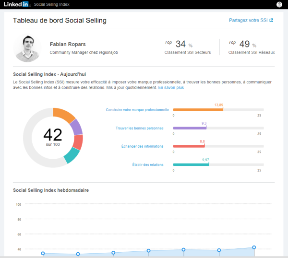Click the last data point on weekly chart
The width and height of the screenshot is (288, 258).
(x=254, y=247)
